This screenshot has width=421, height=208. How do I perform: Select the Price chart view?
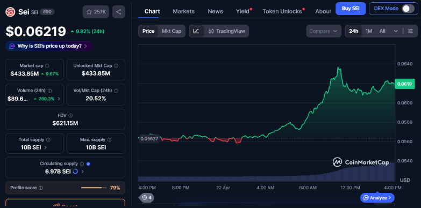point(148,31)
